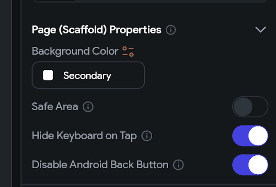Open Background Color variable settings icon
The image size is (276, 187).
point(128,51)
